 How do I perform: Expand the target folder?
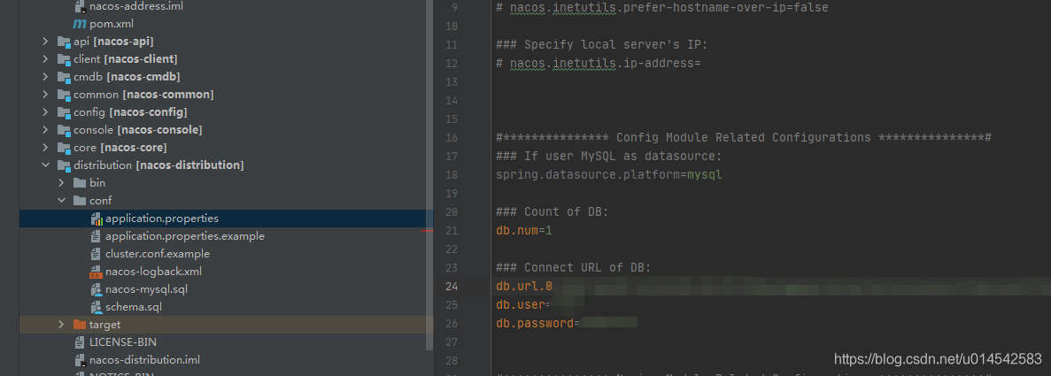click(x=61, y=325)
